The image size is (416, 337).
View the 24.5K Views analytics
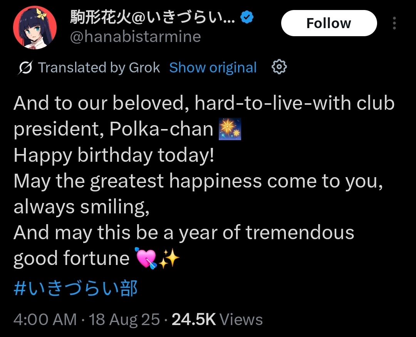click(217, 320)
